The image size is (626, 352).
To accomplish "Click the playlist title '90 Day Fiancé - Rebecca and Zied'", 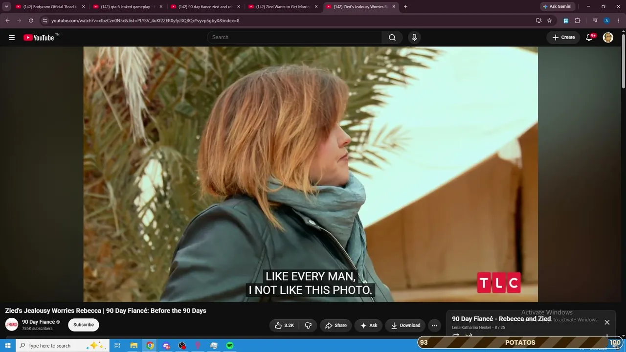I will coord(501,319).
